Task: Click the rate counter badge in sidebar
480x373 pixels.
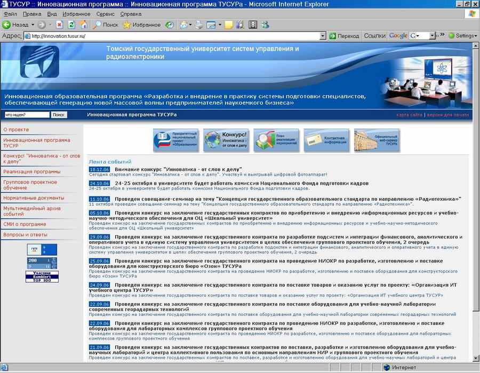Action: pos(42,250)
